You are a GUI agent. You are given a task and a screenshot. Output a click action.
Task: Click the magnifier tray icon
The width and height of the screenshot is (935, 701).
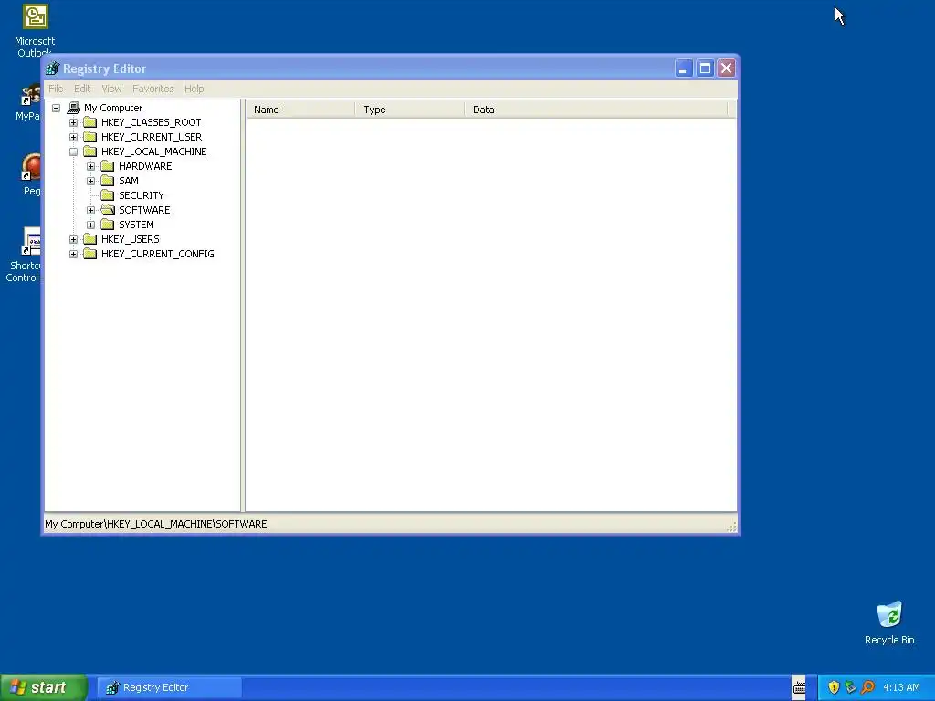[x=867, y=687]
